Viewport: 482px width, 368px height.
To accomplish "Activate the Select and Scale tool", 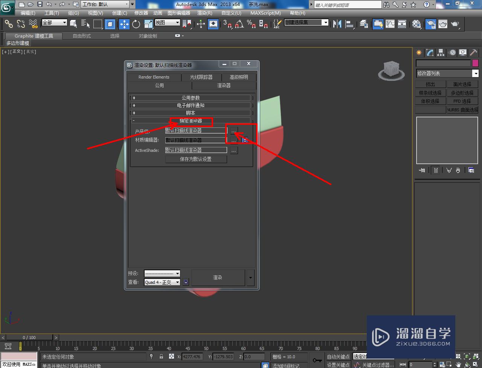I will pos(148,24).
